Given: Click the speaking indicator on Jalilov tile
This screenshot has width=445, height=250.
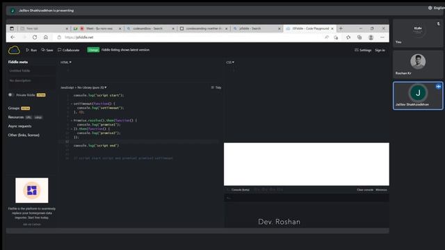Looking at the screenshot, I should pos(439,86).
